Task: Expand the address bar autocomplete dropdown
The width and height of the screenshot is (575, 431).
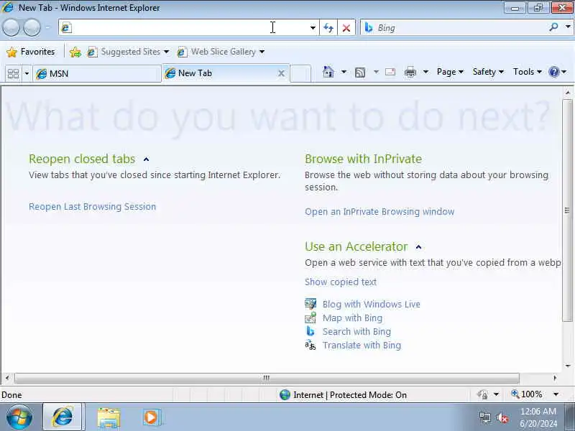Action: (x=313, y=27)
